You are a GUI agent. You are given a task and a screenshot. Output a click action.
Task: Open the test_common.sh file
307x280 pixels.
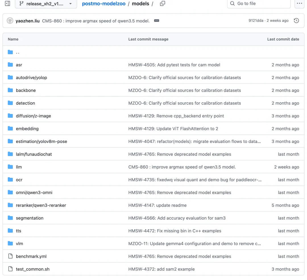pos(33,269)
